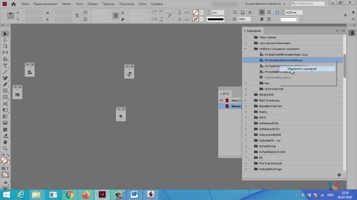Open the Файл menu
The image size is (357, 200).
pos(25,4)
